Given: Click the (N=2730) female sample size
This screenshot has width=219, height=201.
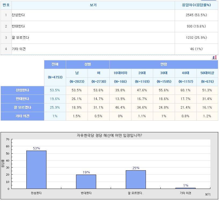Looking at the screenshot, I should [x=99, y=82].
